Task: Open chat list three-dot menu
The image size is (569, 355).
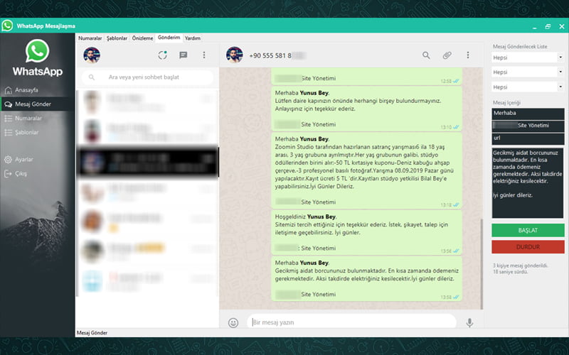Action: coord(204,55)
